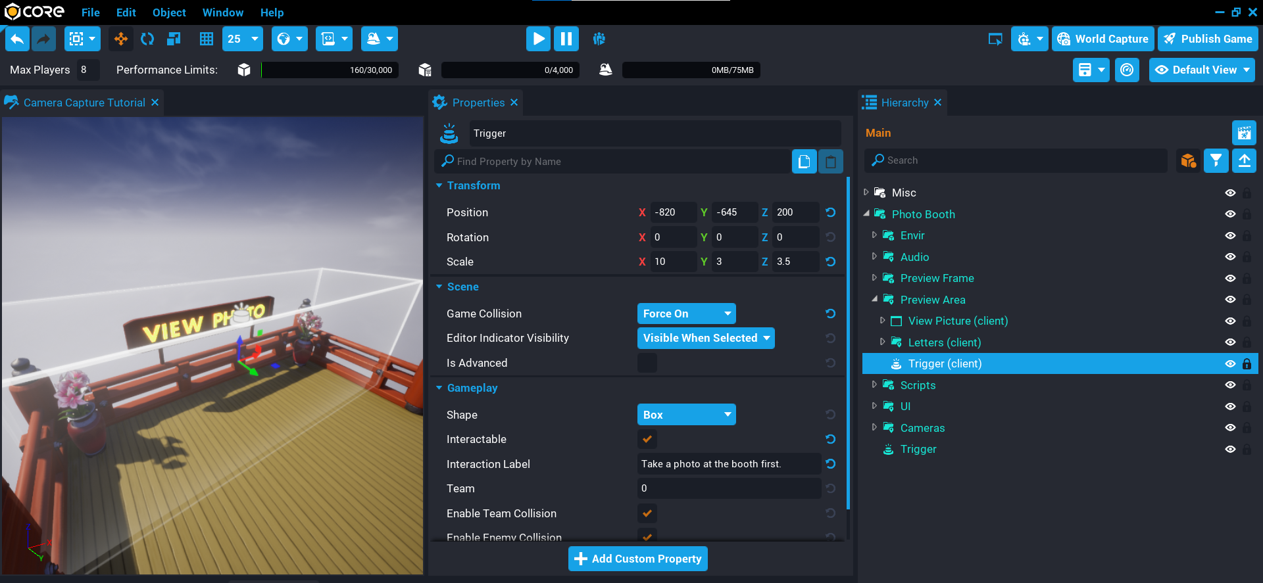Uncheck the Interactable checkbox

click(x=647, y=439)
